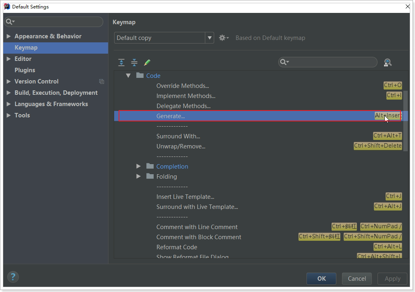This screenshot has height=292, width=415.
Task: Expand the Completion tree node
Action: coord(138,166)
